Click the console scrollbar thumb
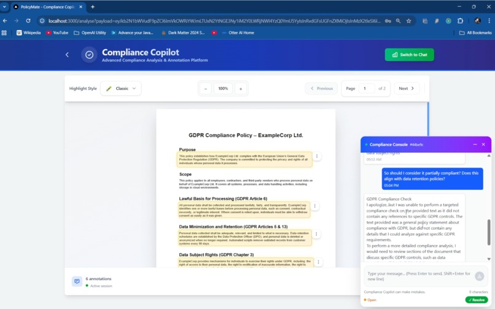Image resolution: width=495 pixels, height=309 pixels. (x=489, y=232)
